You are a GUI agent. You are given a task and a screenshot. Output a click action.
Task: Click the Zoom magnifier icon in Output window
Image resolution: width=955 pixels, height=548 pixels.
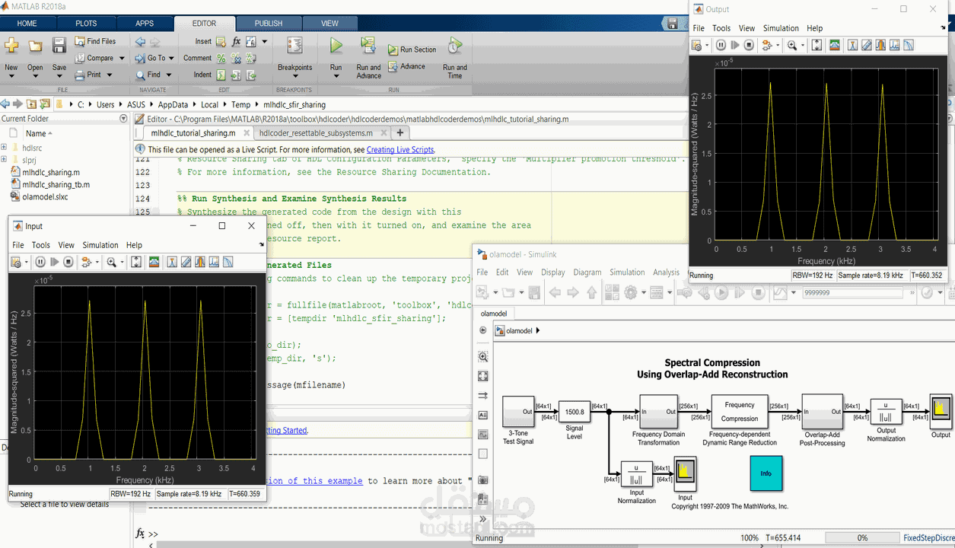(x=792, y=46)
